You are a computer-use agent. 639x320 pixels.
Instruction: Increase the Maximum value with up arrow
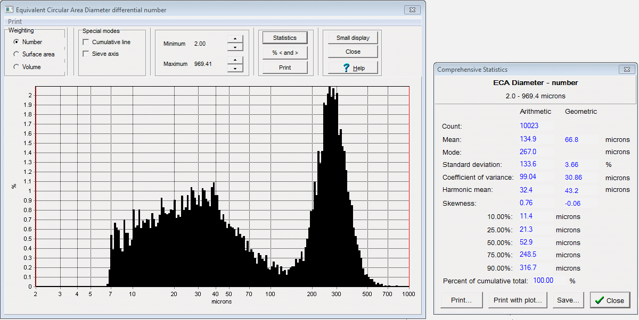click(235, 60)
